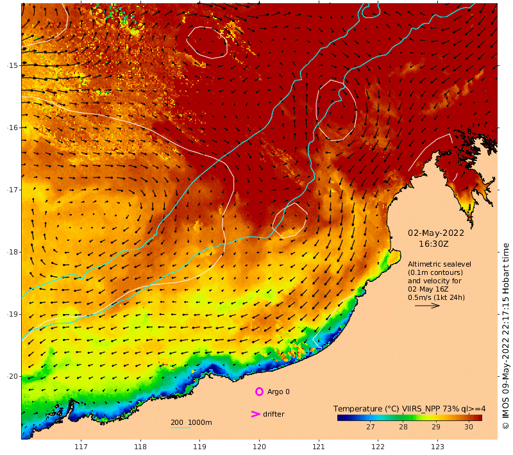The width and height of the screenshot is (513, 455).
Task: Click the Temperature (°C) VIIRS_NPP title
Action: click(409, 409)
